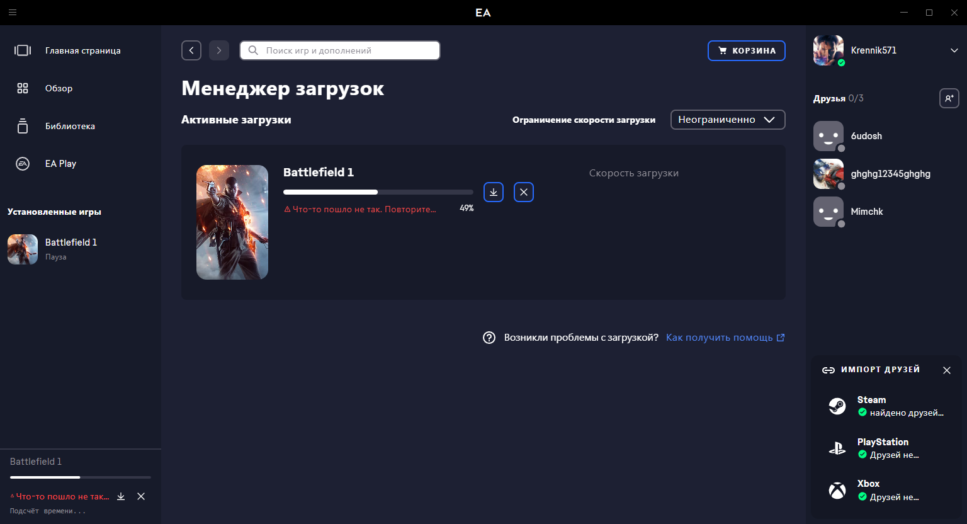Viewport: 967px width, 524px height.
Task: Cancel Battlefield 1 download in the main panel
Action: [x=524, y=192]
